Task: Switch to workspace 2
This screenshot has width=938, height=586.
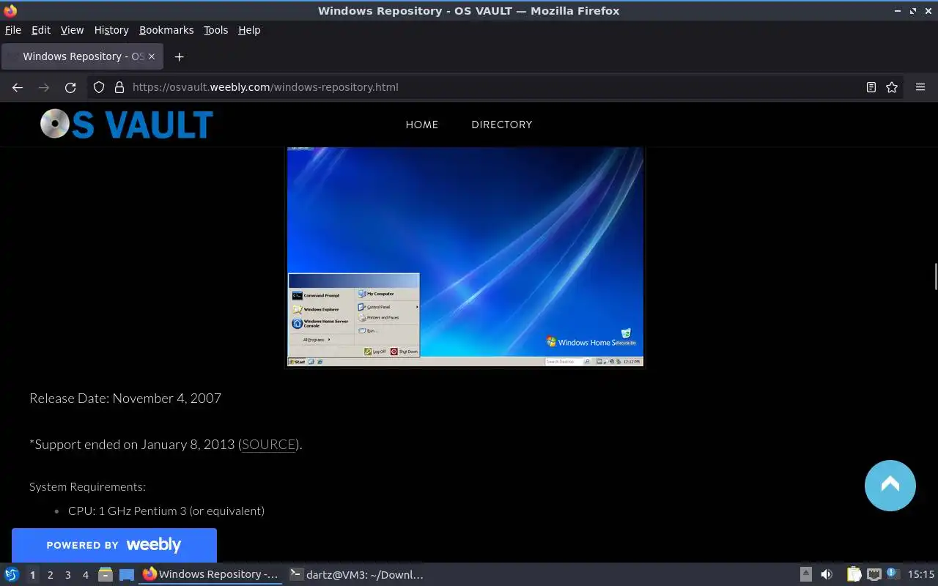Action: [50, 575]
